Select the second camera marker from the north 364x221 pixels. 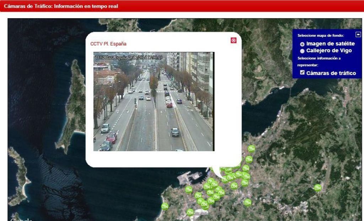pyautogui.click(x=249, y=159)
